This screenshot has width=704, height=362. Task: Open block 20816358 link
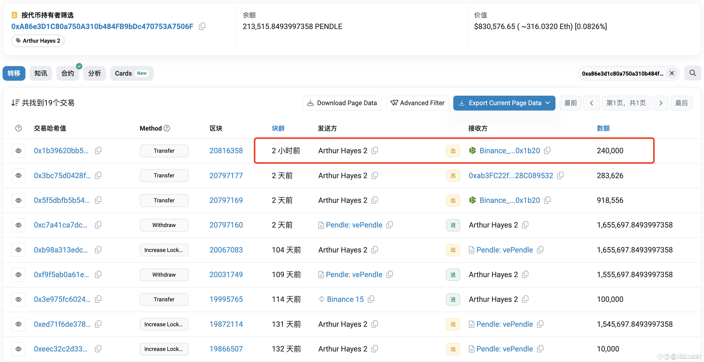[x=226, y=150]
